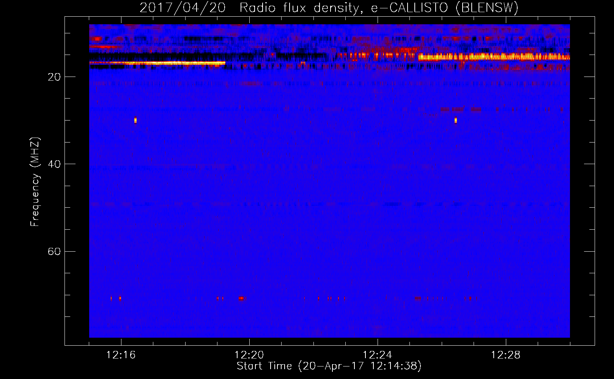Click the 'Frequency (MHZ)' vertical axis label
This screenshot has height=379, width=614.
[x=35, y=182]
